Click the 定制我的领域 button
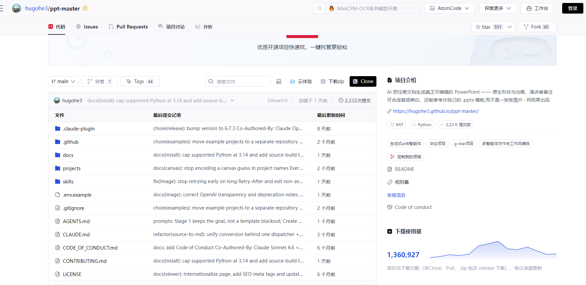 pos(406,157)
